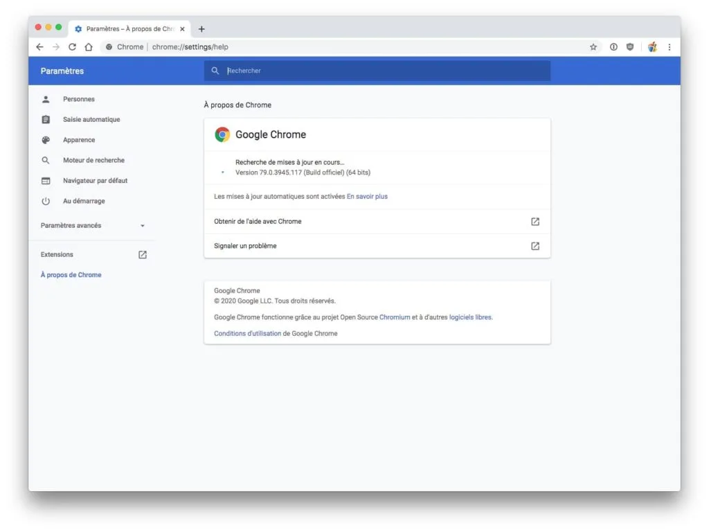The height and width of the screenshot is (532, 709).
Task: Click the Apparence palette icon
Action: pos(46,140)
